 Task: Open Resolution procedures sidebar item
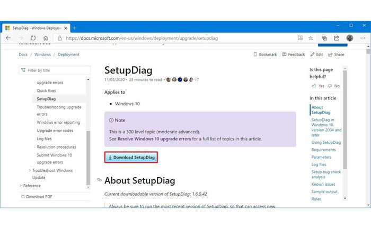(x=56, y=147)
